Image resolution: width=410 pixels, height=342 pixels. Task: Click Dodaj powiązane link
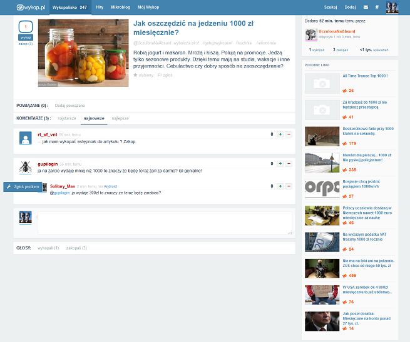click(70, 106)
